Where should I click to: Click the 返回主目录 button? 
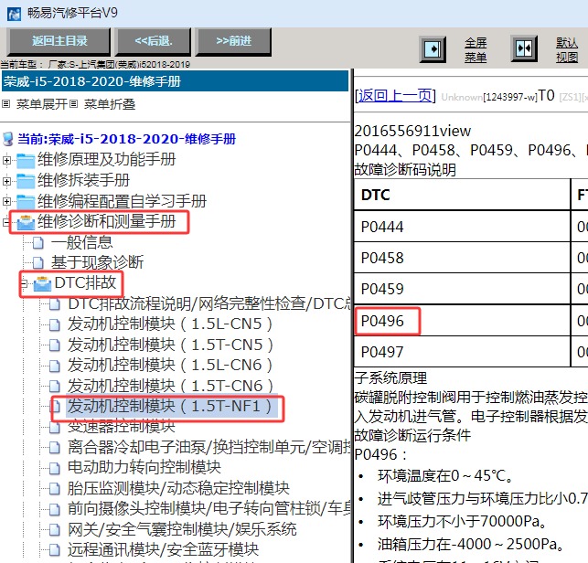tap(59, 41)
